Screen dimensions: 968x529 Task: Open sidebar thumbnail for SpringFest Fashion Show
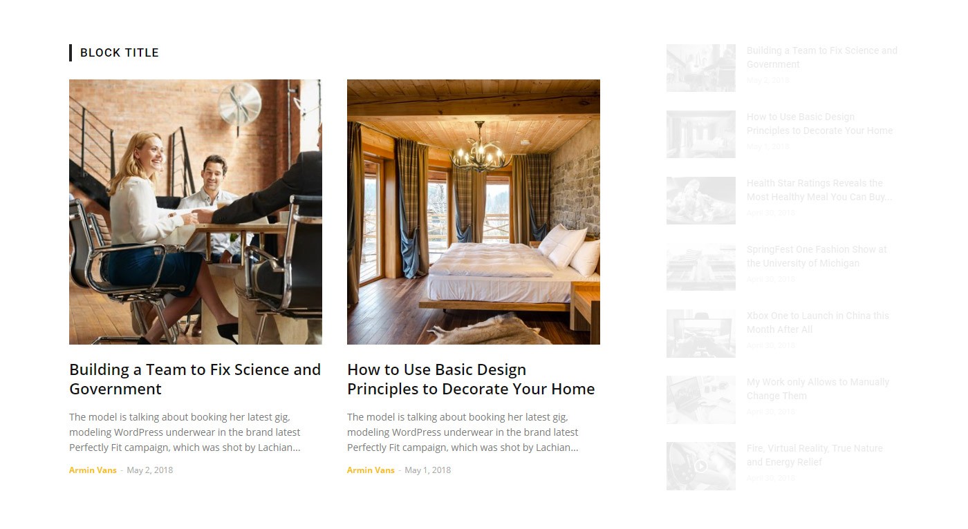tap(701, 267)
